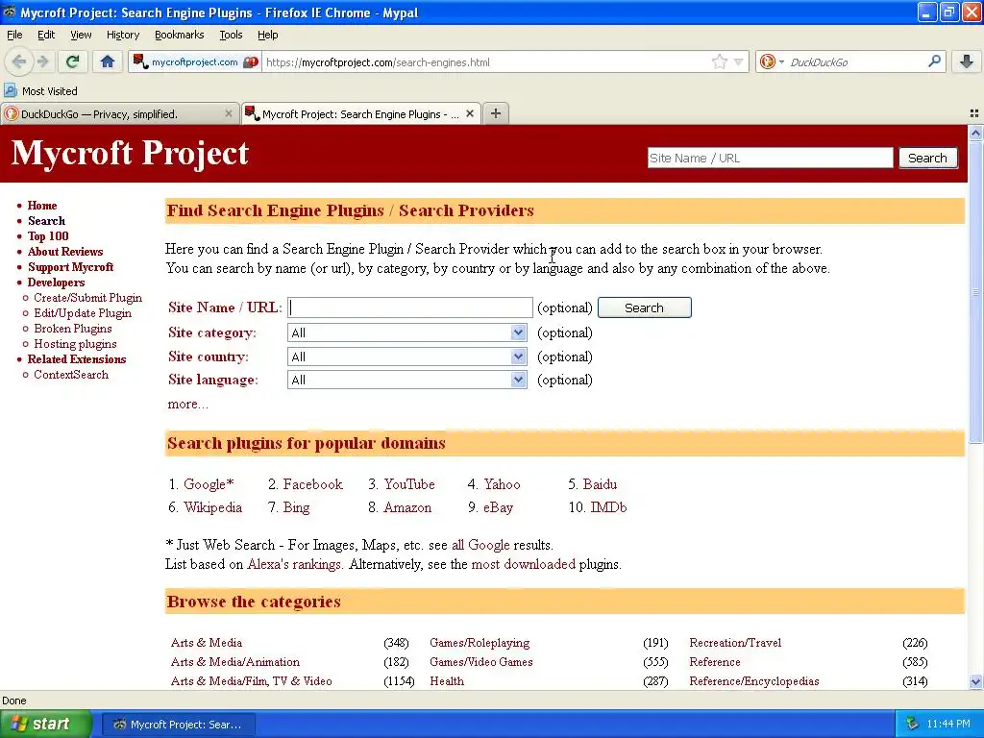Open the File menu
The height and width of the screenshot is (738, 984).
(x=14, y=35)
